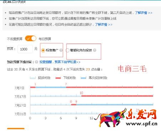Viewport: 161px width, 131px height.
Task: Click the help icon next to 标准推广
Action: coord(61,50)
